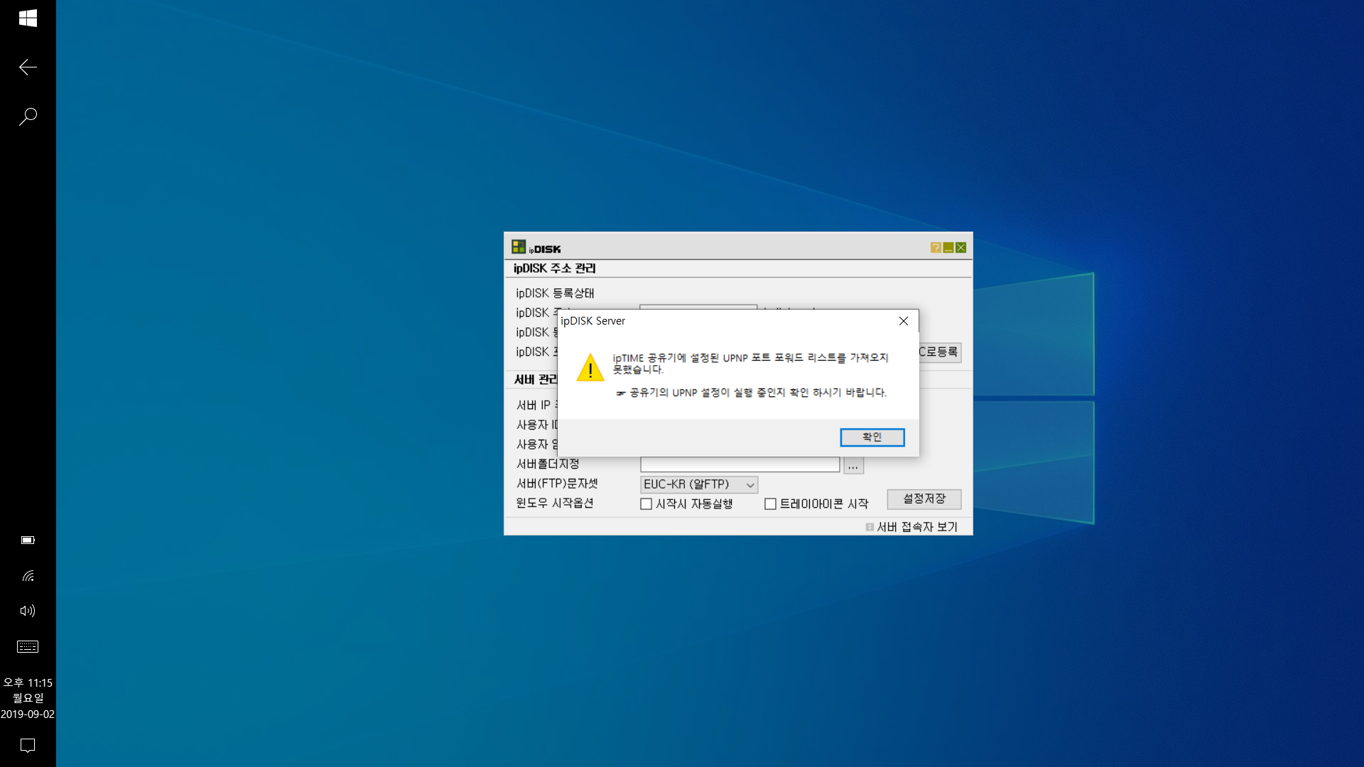The image size is (1364, 767).
Task: Click the 윈도우 시작옵션 label
Action: pyautogui.click(x=555, y=504)
